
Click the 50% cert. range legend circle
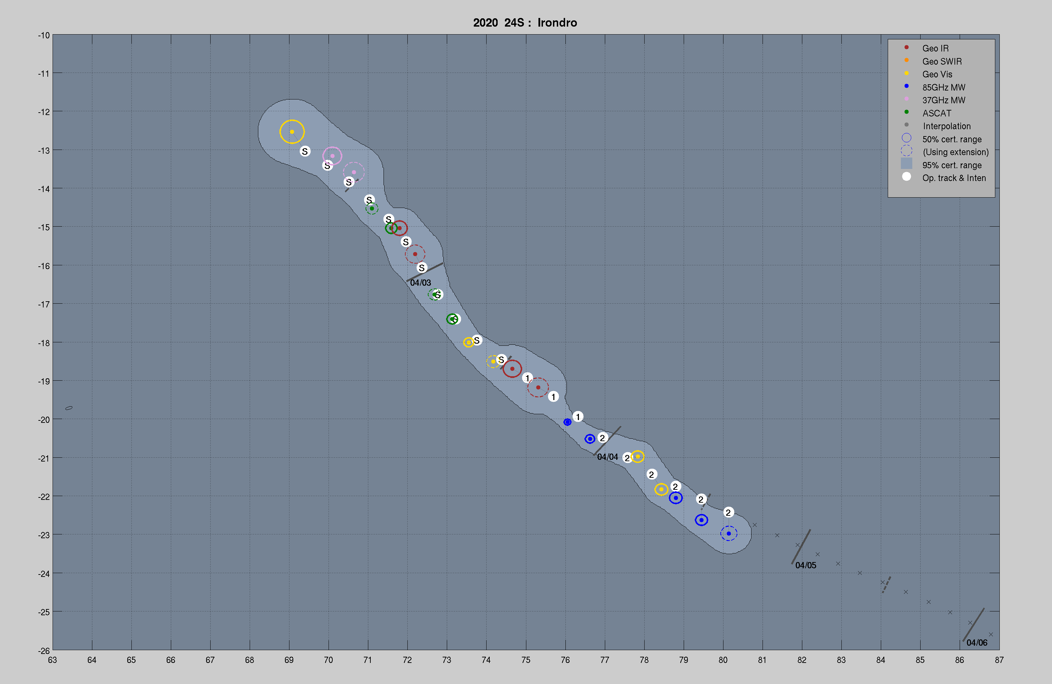point(906,138)
